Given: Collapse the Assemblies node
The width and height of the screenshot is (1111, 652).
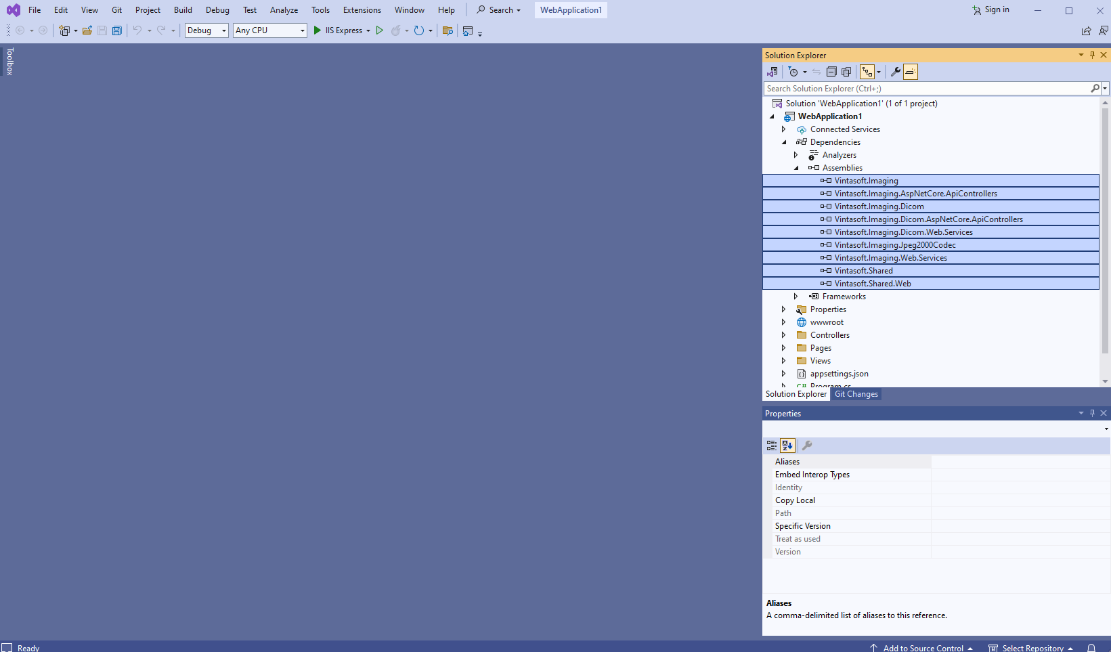Looking at the screenshot, I should pos(796,168).
